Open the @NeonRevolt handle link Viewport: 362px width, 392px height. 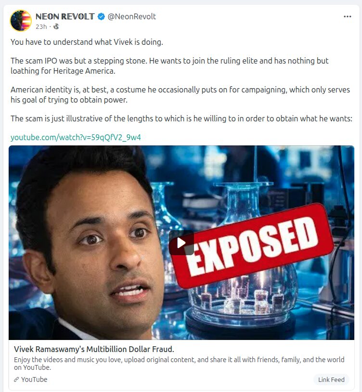point(132,16)
